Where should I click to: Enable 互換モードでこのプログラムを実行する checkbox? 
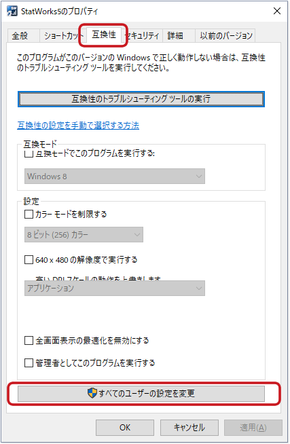point(29,153)
